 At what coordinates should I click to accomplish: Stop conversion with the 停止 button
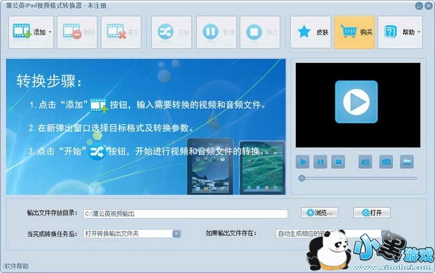260,32
